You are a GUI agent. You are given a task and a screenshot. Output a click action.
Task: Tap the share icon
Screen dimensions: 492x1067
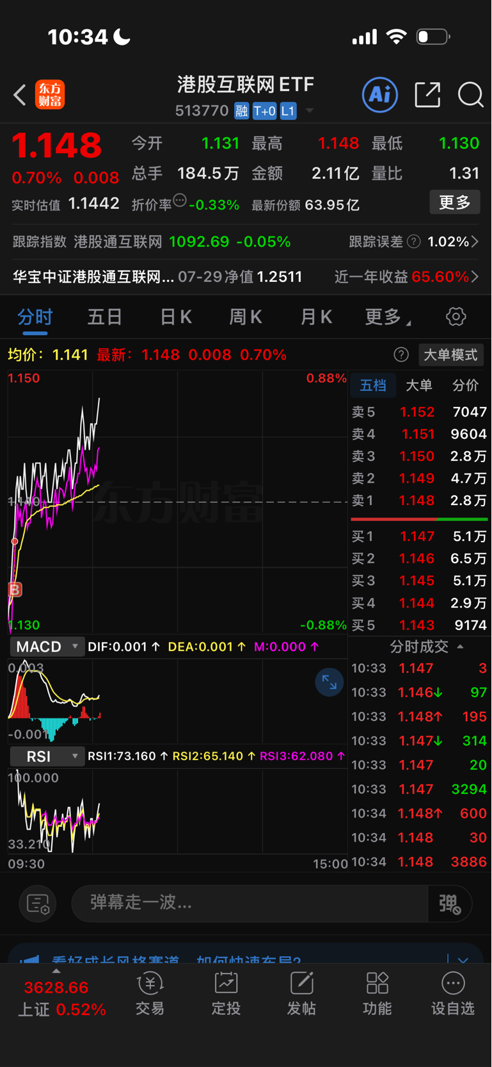(427, 95)
